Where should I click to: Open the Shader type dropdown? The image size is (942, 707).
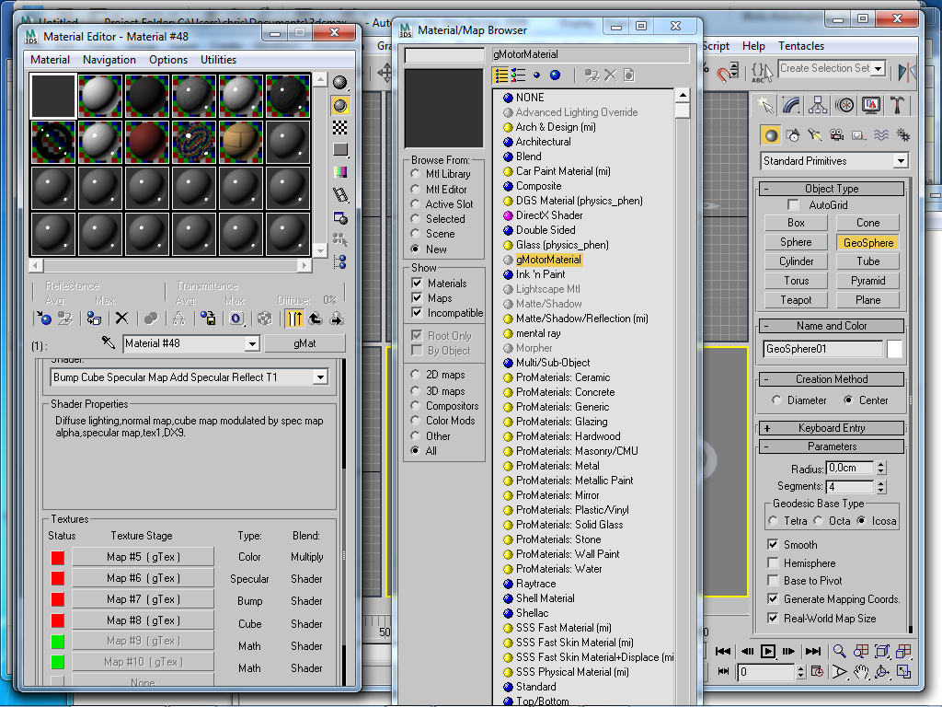pos(321,377)
